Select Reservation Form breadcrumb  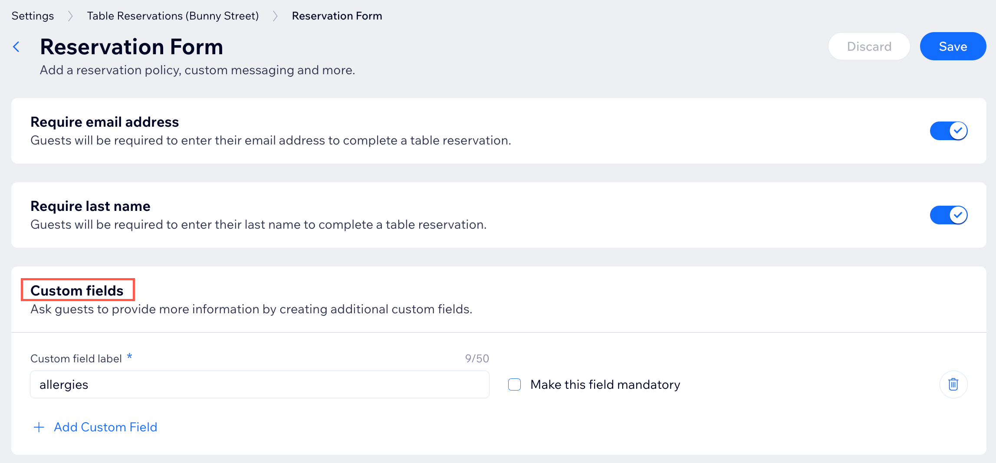click(337, 16)
